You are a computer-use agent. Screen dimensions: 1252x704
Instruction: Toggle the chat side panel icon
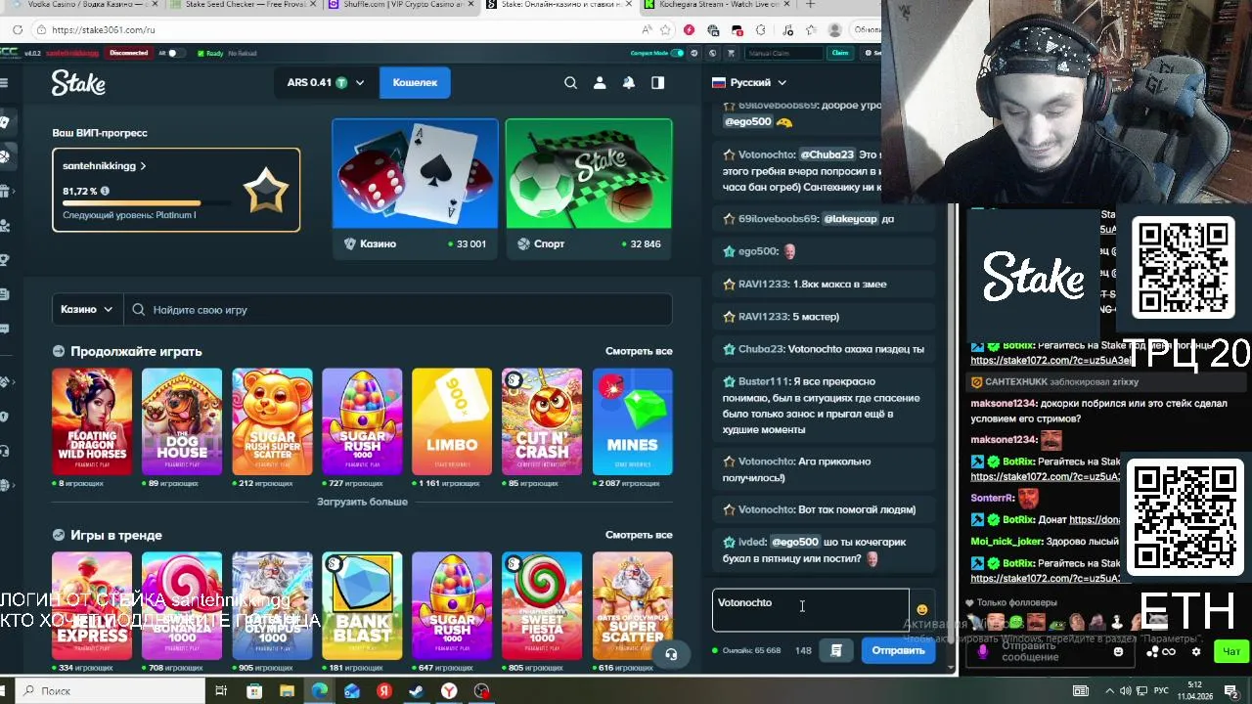(x=658, y=83)
